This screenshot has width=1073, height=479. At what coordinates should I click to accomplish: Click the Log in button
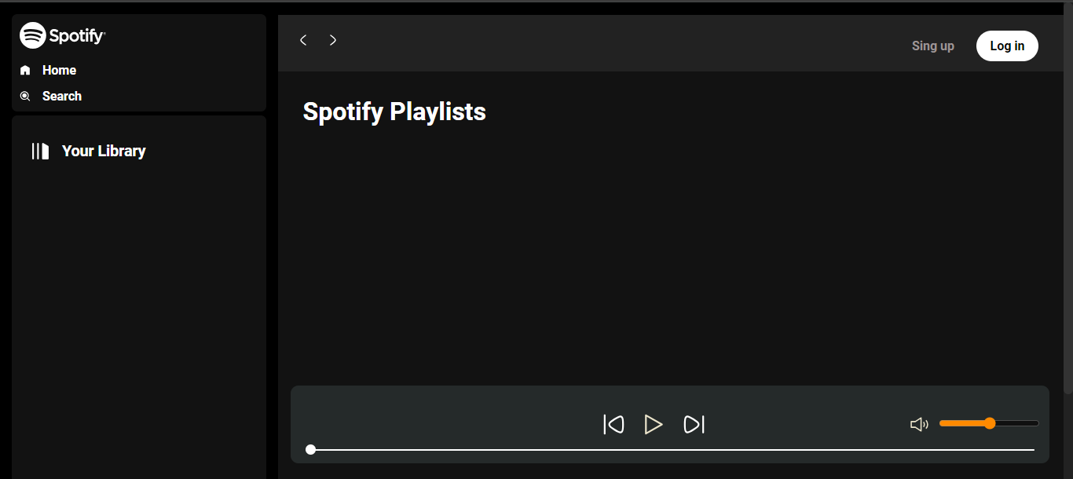pyautogui.click(x=1007, y=46)
